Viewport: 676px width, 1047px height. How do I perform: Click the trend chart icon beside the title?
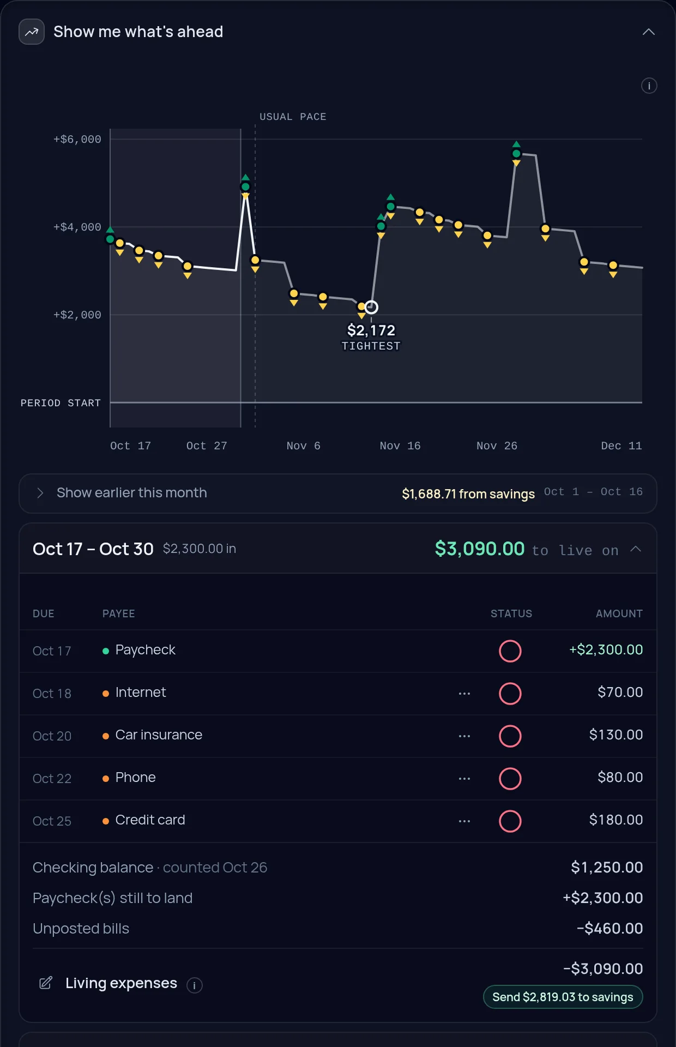click(x=32, y=32)
